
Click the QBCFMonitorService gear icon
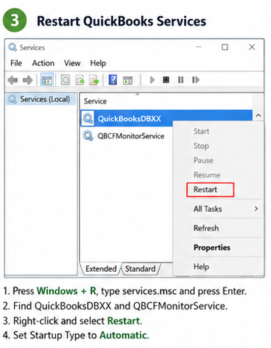[x=88, y=135]
